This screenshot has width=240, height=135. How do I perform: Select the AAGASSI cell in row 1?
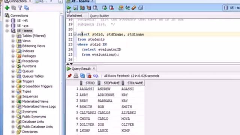click(x=87, y=89)
